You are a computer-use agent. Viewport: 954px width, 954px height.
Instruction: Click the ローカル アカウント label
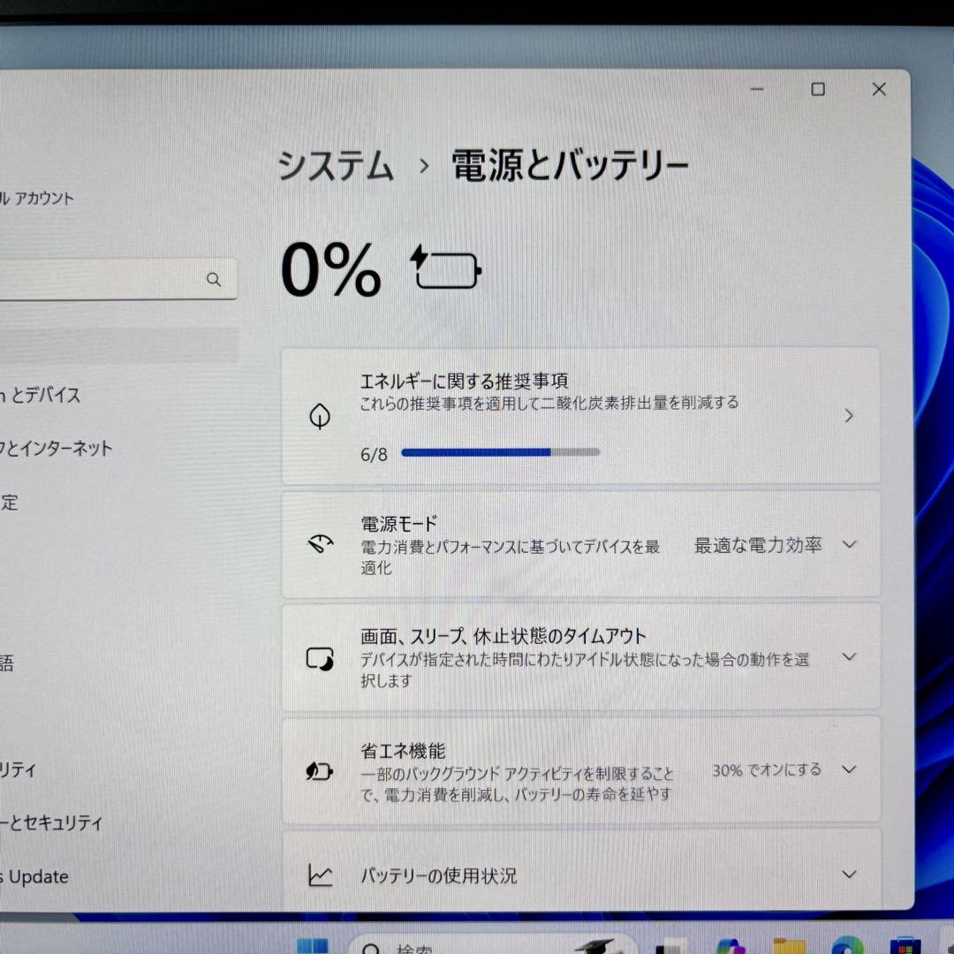pos(36,199)
